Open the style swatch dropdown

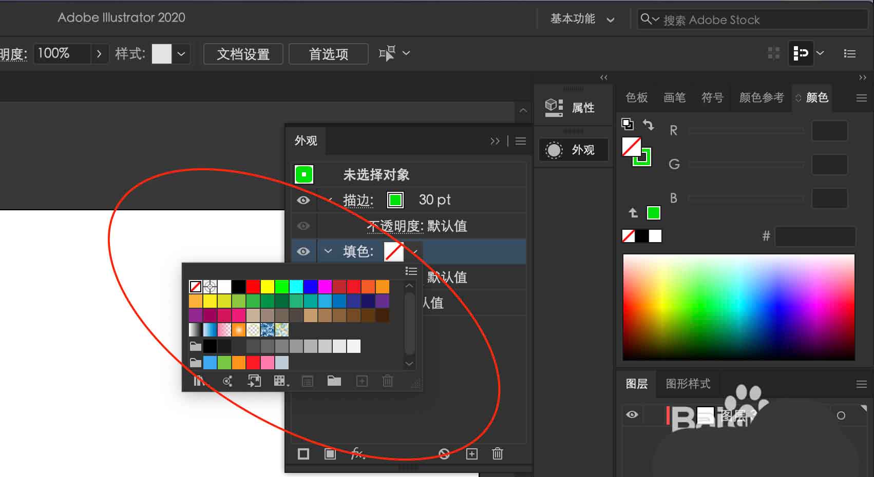tap(181, 53)
